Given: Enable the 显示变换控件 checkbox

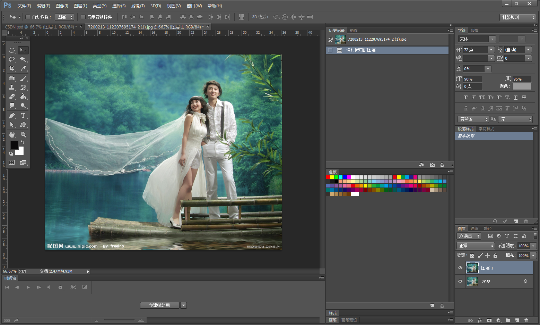Looking at the screenshot, I should [x=83, y=17].
